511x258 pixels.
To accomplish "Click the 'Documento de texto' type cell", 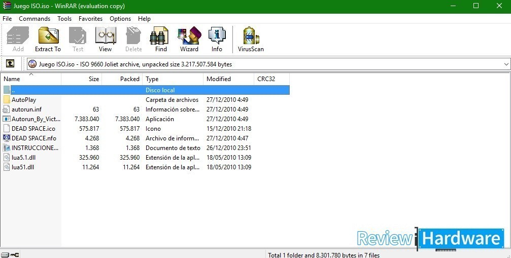I will pyautogui.click(x=173, y=148).
